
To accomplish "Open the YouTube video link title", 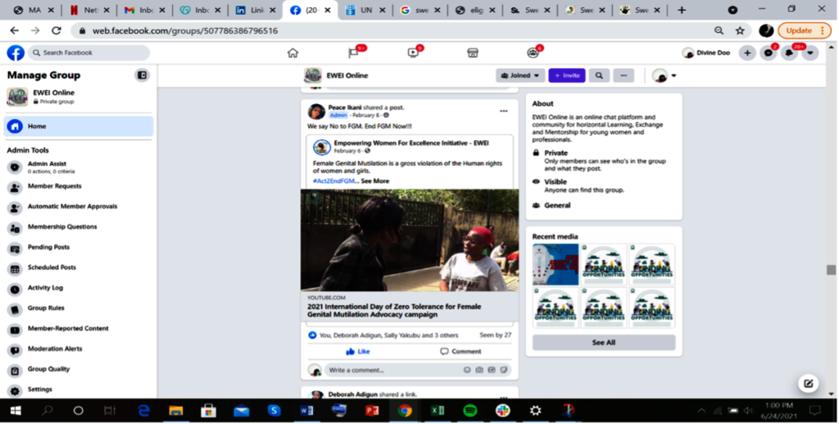I will point(394,311).
